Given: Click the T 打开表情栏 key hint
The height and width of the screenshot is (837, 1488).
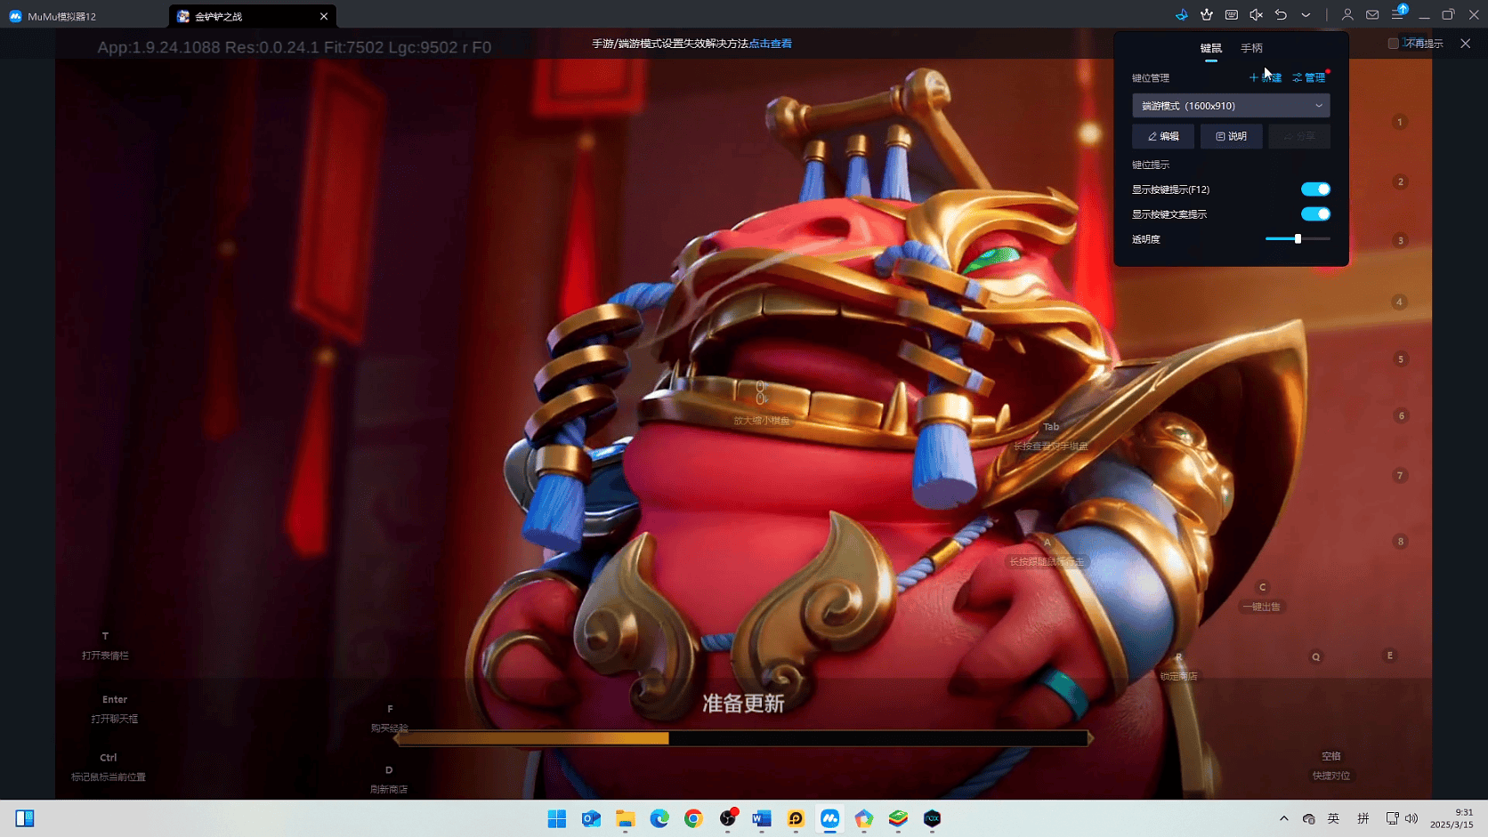Looking at the screenshot, I should point(105,646).
